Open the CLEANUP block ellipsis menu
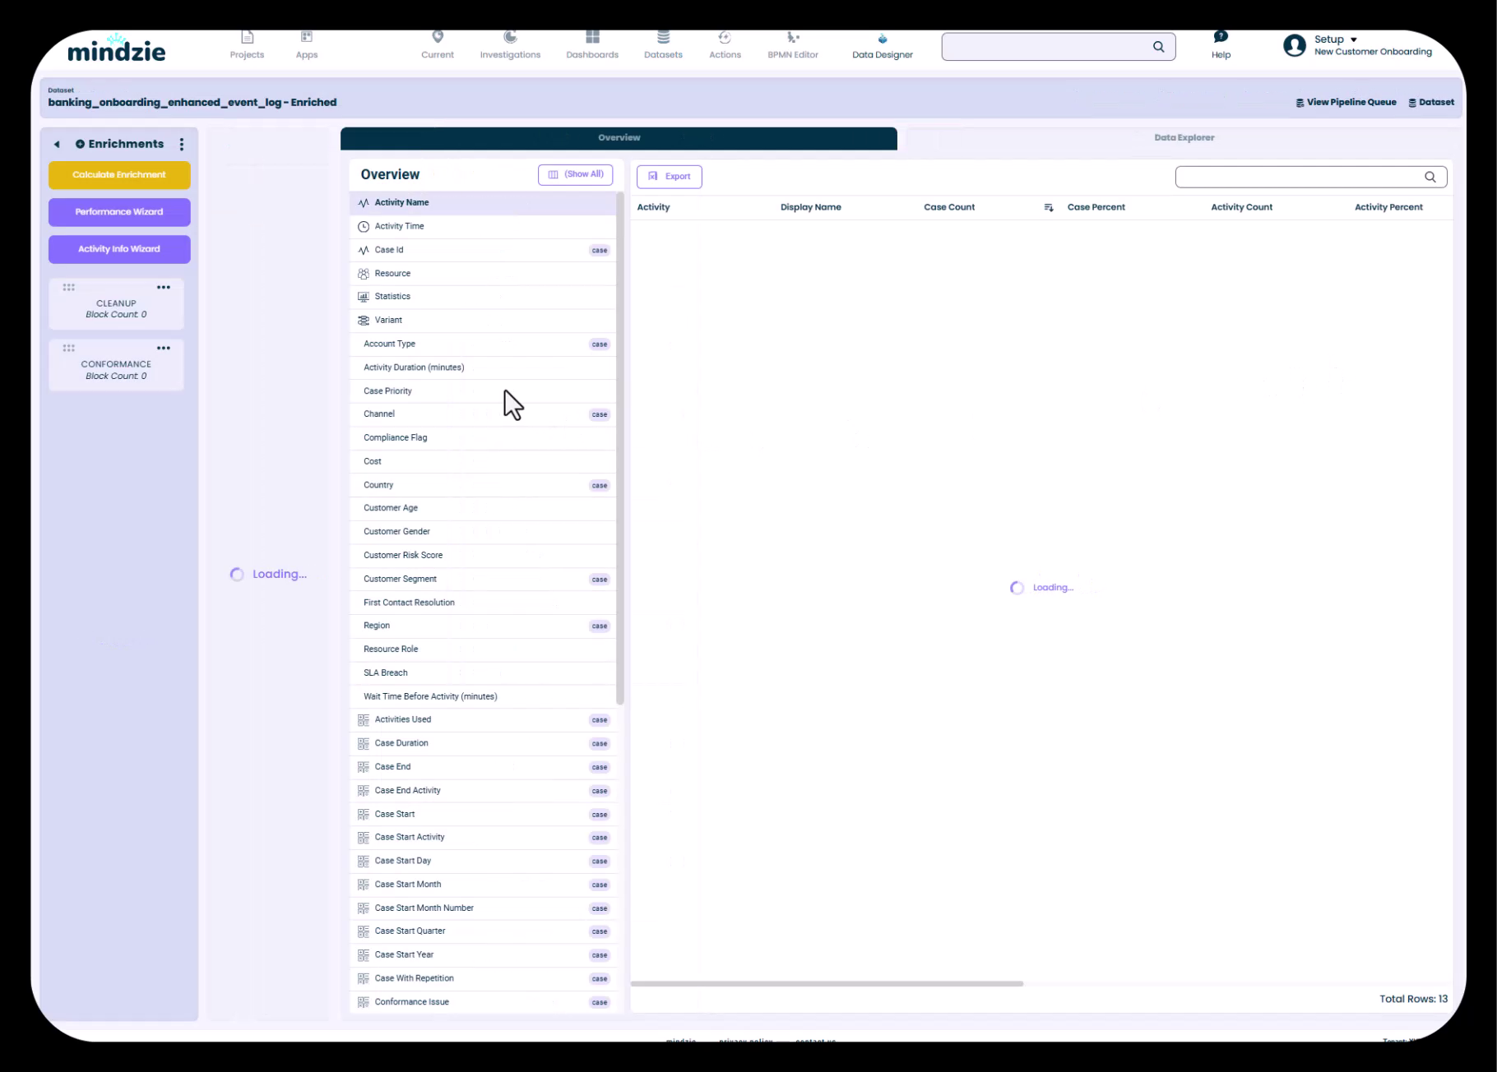 point(164,288)
